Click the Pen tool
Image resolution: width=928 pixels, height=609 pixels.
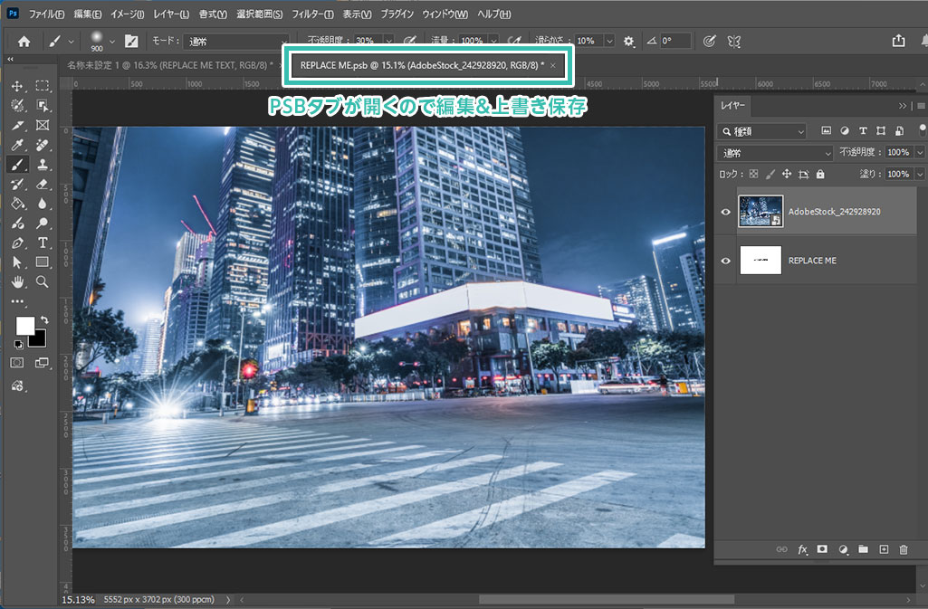16,243
